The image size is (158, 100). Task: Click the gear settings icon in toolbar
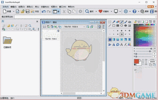pos(80,11)
